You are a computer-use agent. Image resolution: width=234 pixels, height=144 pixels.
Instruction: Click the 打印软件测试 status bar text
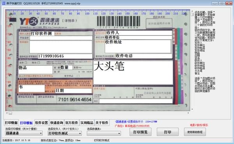click(x=102, y=140)
